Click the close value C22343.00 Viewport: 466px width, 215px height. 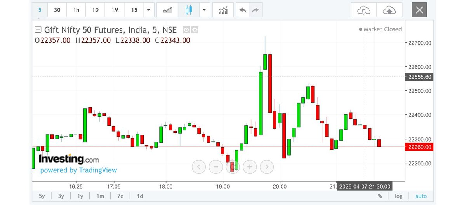pos(172,40)
